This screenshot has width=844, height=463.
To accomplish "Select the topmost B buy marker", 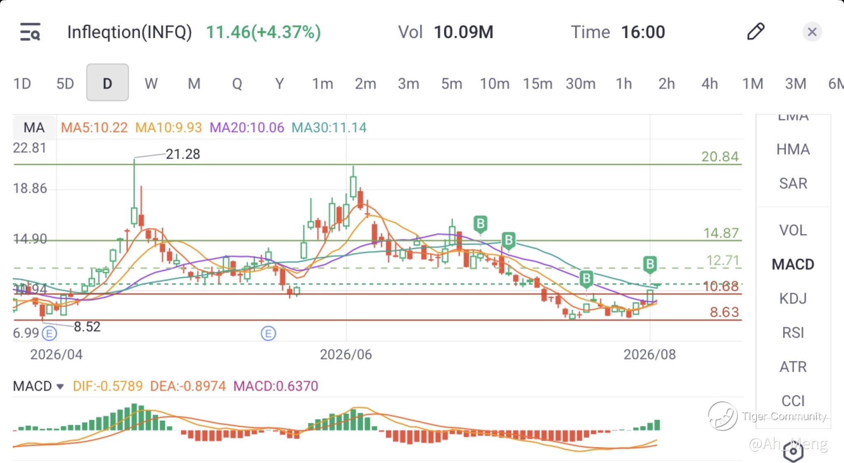I will pos(480,224).
